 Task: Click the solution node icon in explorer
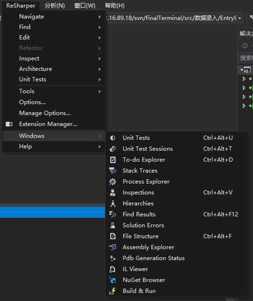tap(247, 70)
